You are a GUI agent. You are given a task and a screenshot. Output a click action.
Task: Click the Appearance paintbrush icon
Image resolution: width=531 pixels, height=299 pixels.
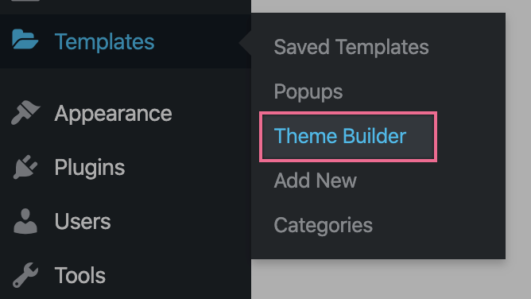[25, 112]
